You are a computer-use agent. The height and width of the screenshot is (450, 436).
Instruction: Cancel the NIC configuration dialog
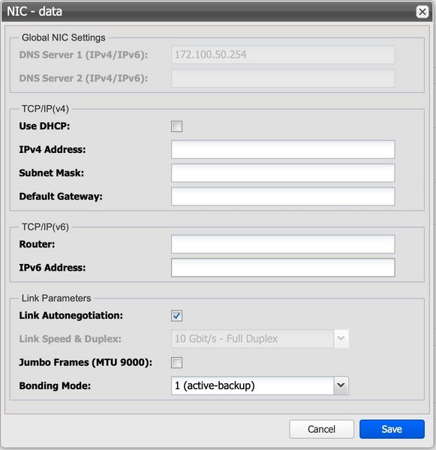click(x=322, y=429)
